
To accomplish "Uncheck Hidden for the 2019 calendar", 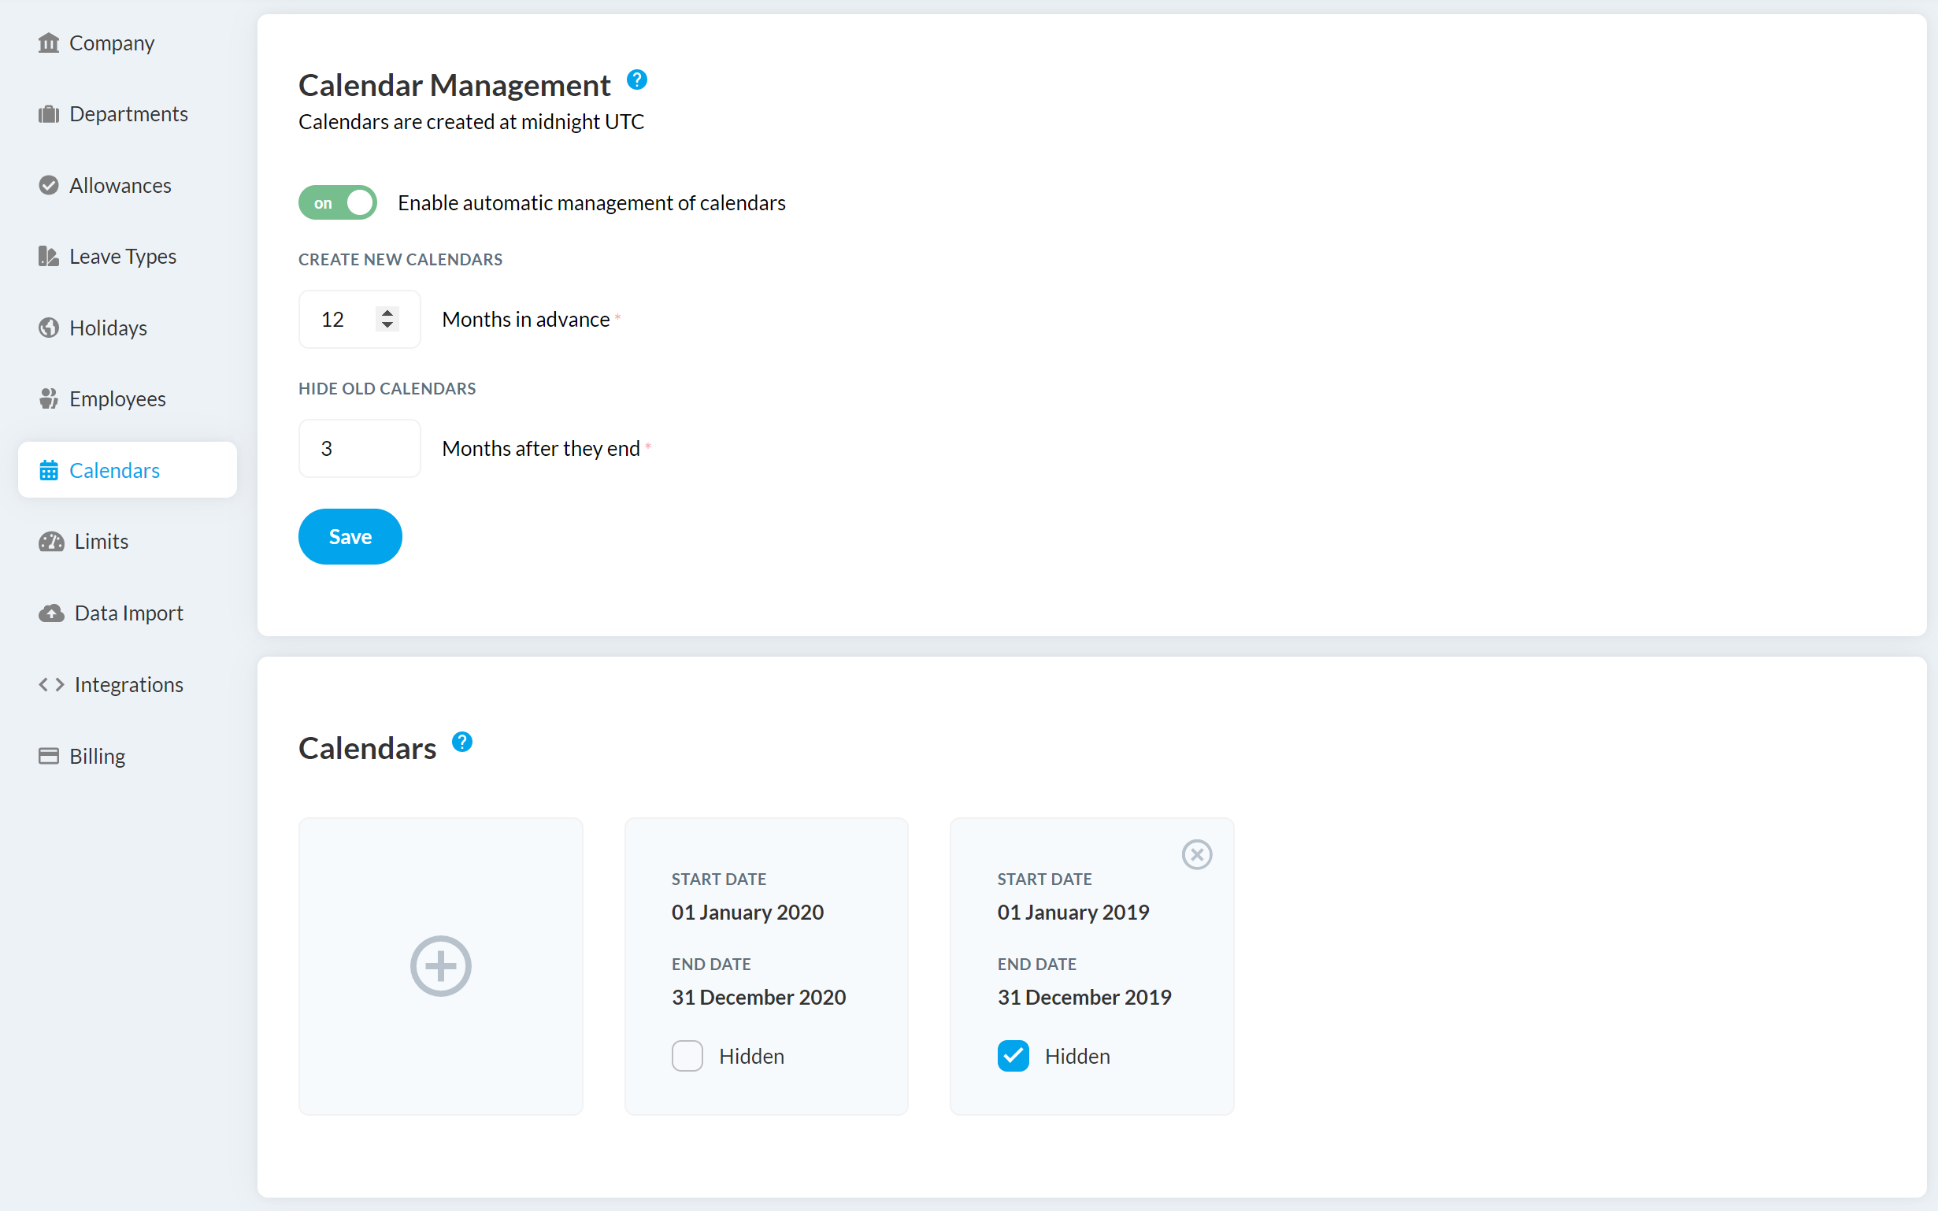I will tap(1013, 1056).
